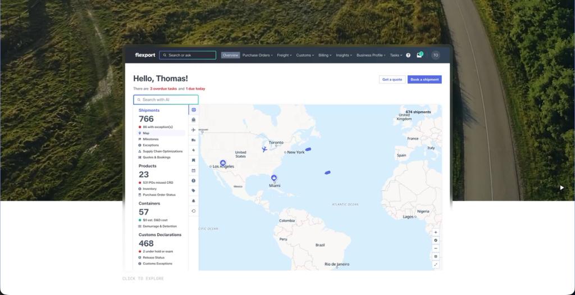Open Quotes & Bookings

[157, 157]
